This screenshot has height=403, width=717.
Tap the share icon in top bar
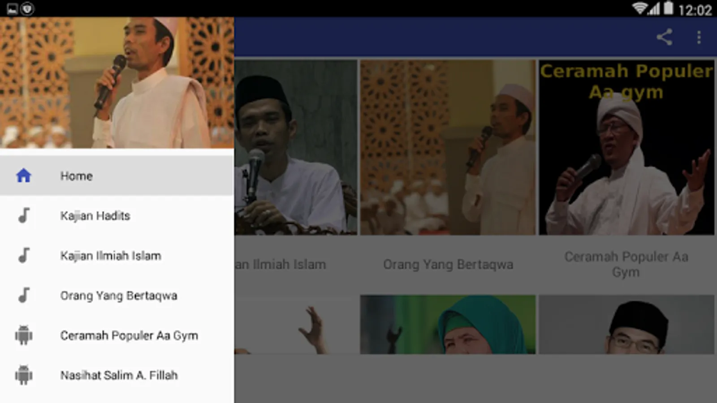pos(665,37)
